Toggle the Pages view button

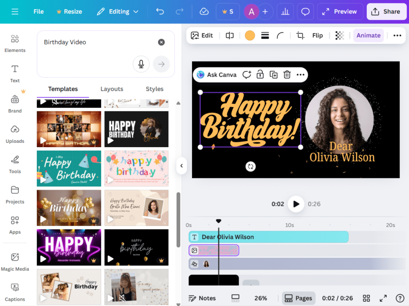pos(298,298)
